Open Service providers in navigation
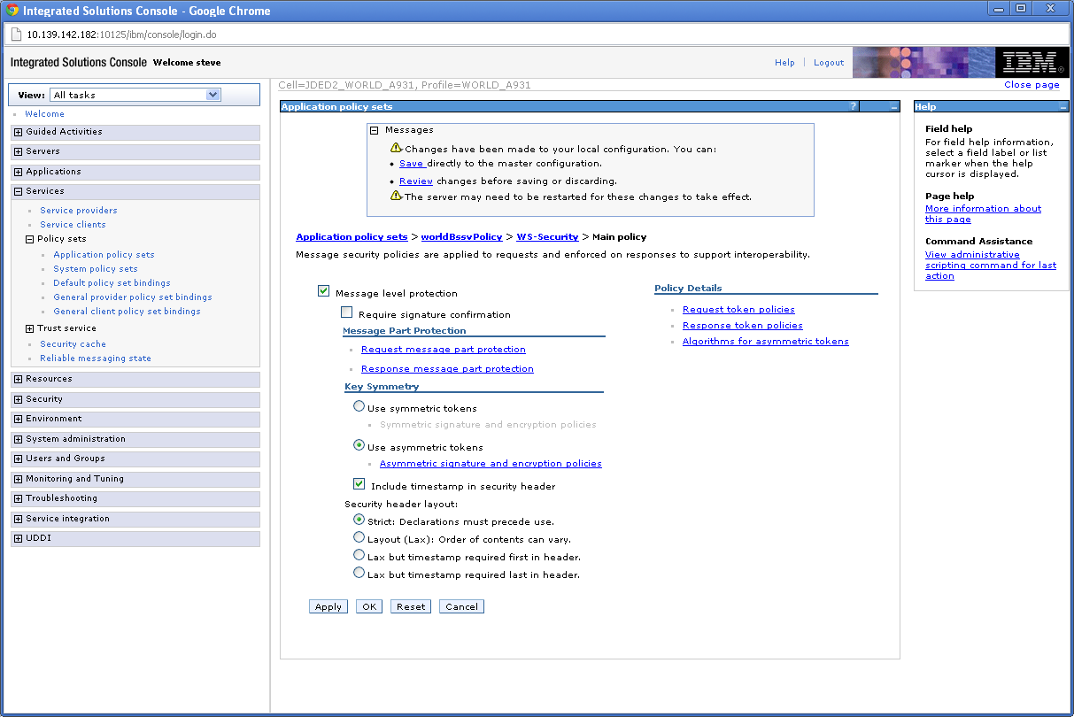This screenshot has height=717, width=1074. 79,211
